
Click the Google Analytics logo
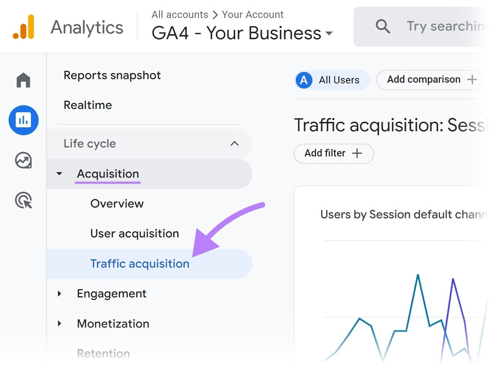click(23, 26)
